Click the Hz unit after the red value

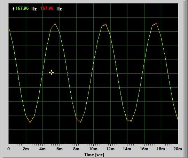pyautogui.click(x=59, y=9)
